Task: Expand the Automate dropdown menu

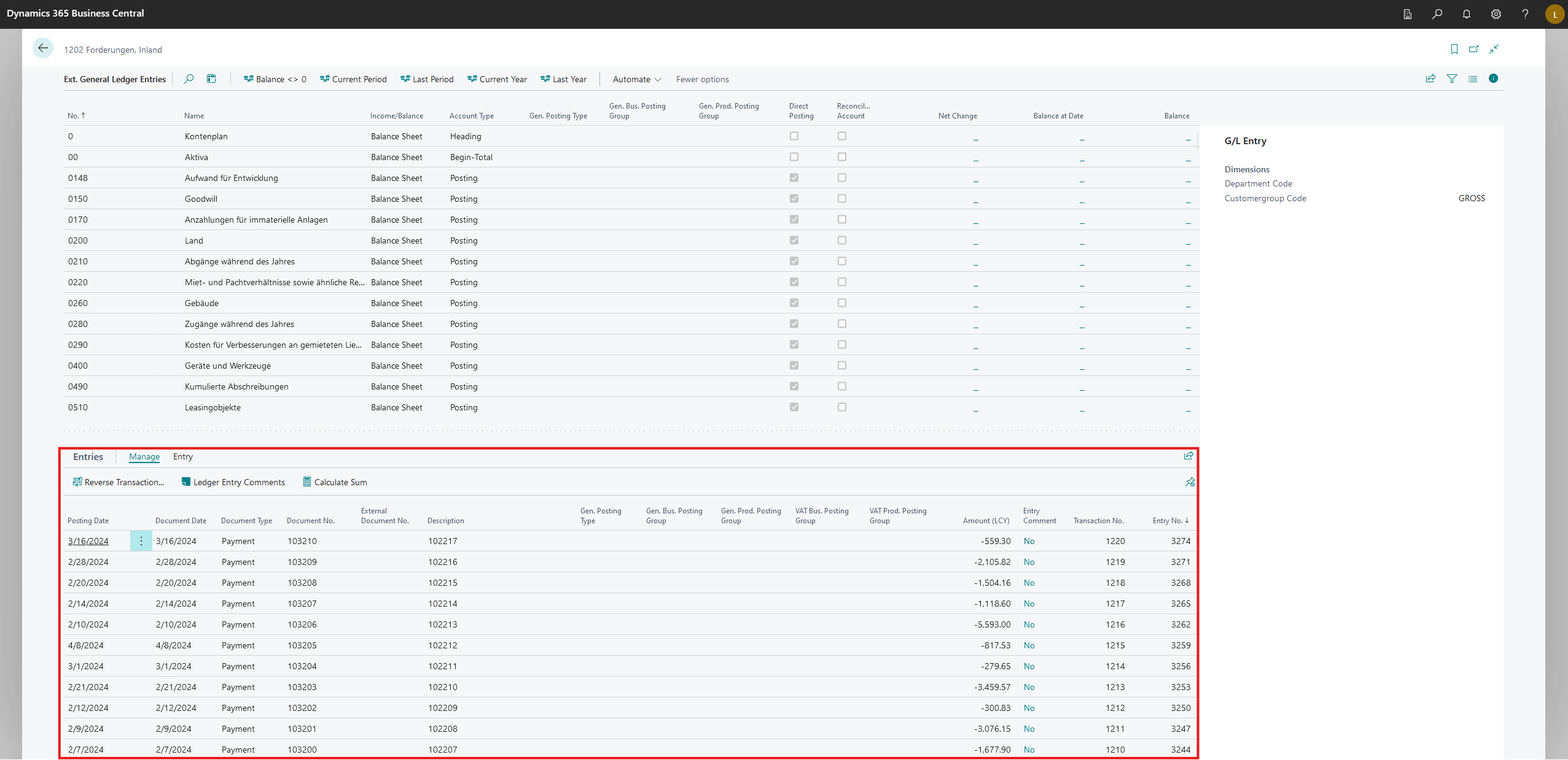Action: [x=636, y=79]
